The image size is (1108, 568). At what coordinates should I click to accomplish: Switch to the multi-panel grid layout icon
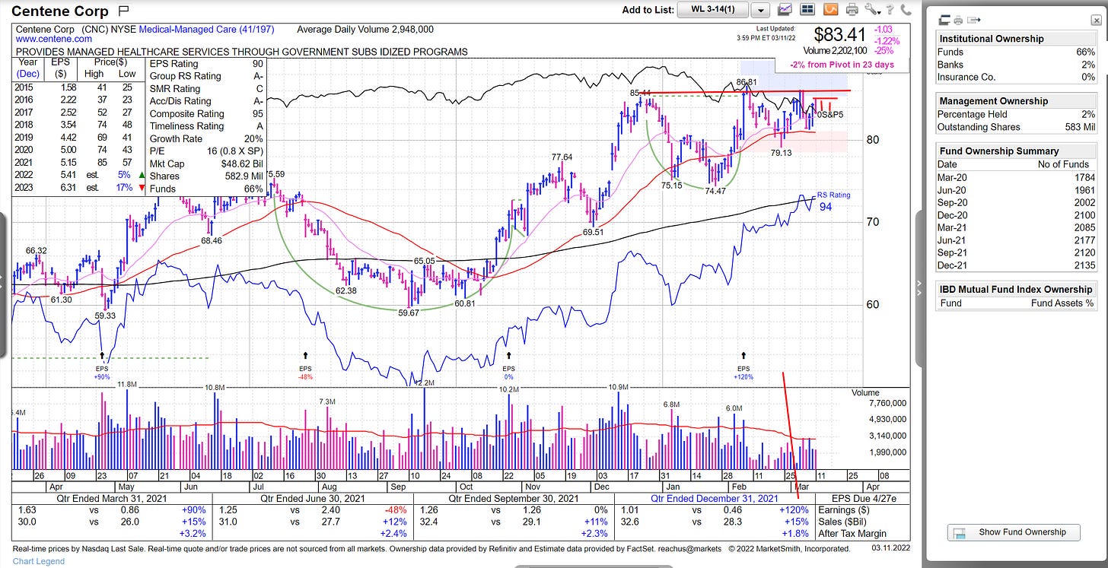click(x=808, y=10)
